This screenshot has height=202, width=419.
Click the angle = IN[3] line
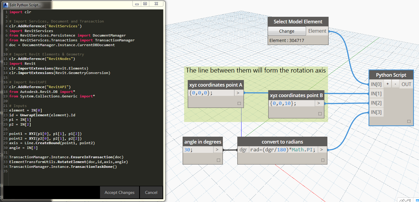point(23,148)
